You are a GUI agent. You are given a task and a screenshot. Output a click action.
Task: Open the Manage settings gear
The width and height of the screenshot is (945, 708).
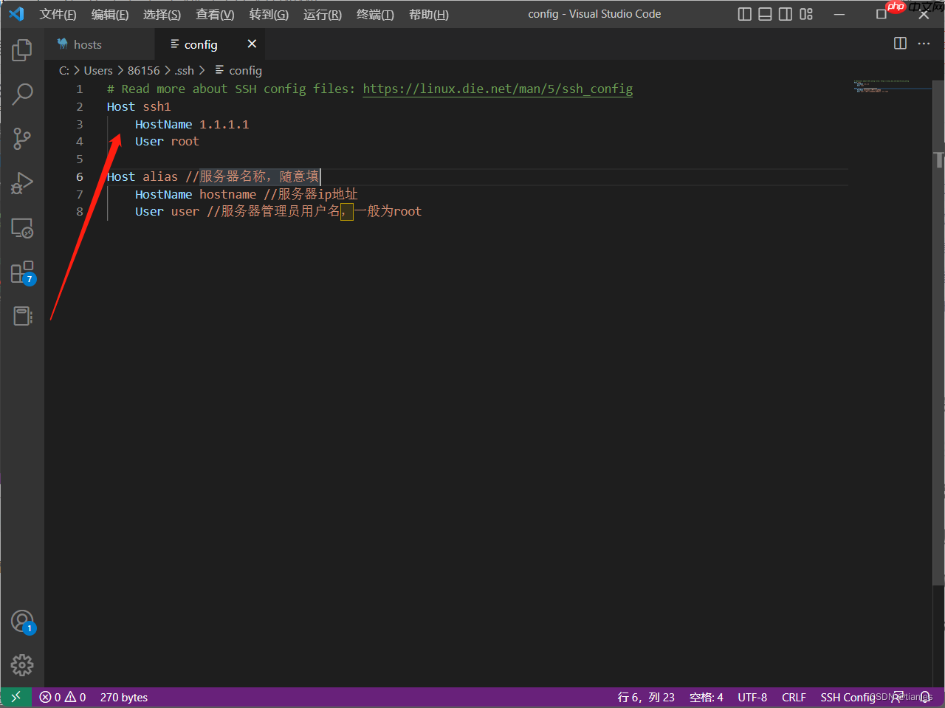(x=21, y=664)
